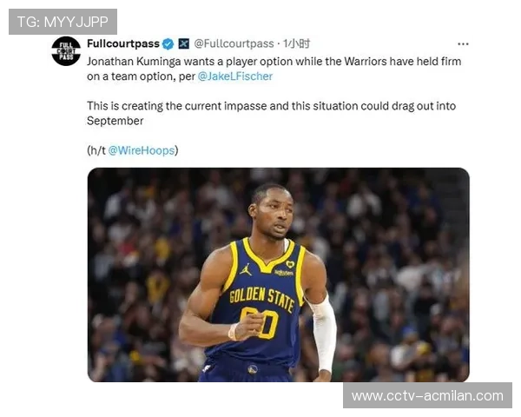
Task: Open the @Fullcourtpass handle link
Action: click(x=234, y=43)
